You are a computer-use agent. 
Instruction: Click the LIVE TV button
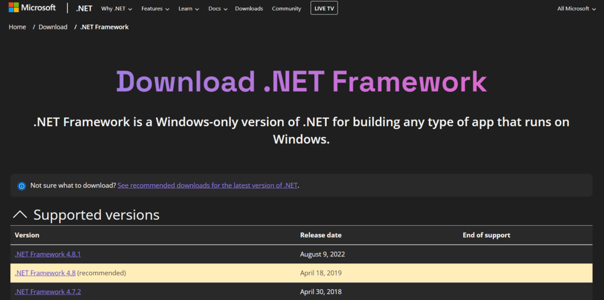[324, 8]
